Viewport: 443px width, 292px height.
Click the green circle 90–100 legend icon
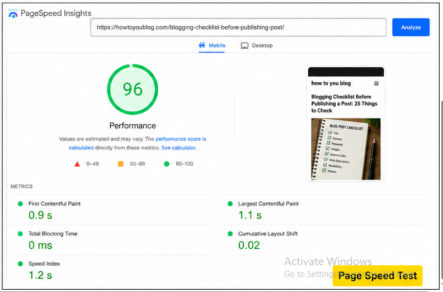click(167, 164)
